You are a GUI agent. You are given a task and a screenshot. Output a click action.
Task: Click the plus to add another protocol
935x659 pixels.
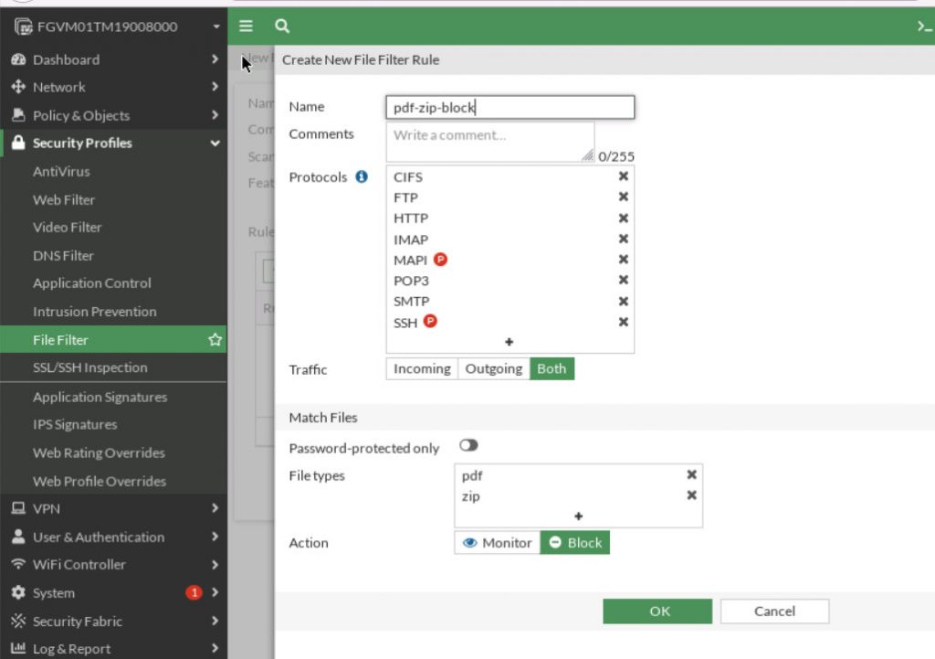tap(509, 341)
